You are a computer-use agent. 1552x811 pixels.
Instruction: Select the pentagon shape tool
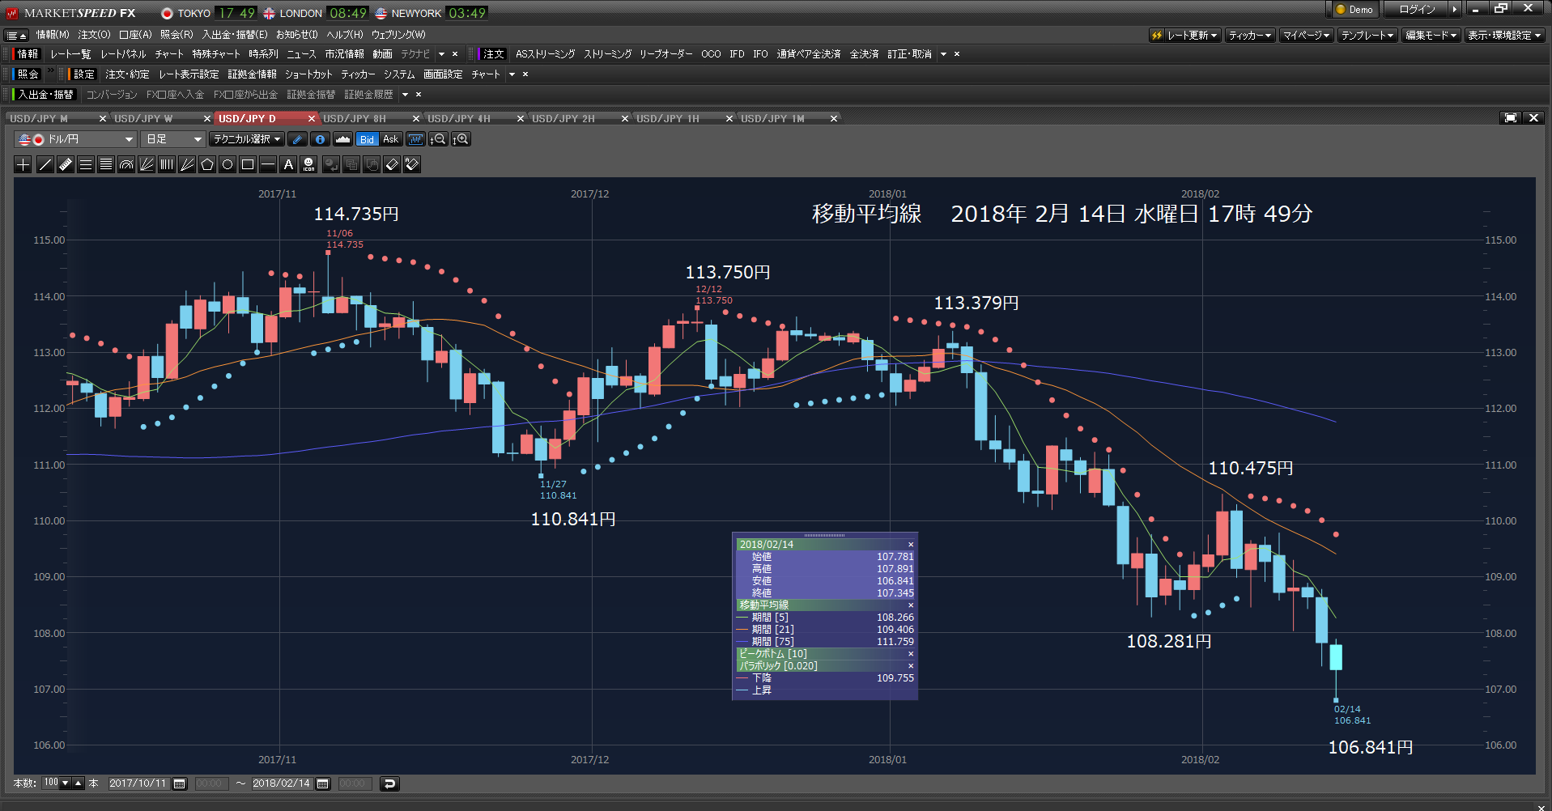(207, 164)
